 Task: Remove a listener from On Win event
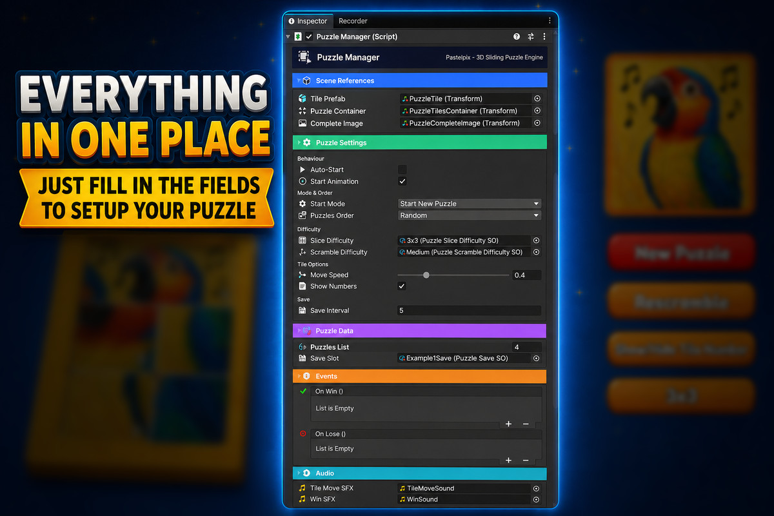point(526,424)
